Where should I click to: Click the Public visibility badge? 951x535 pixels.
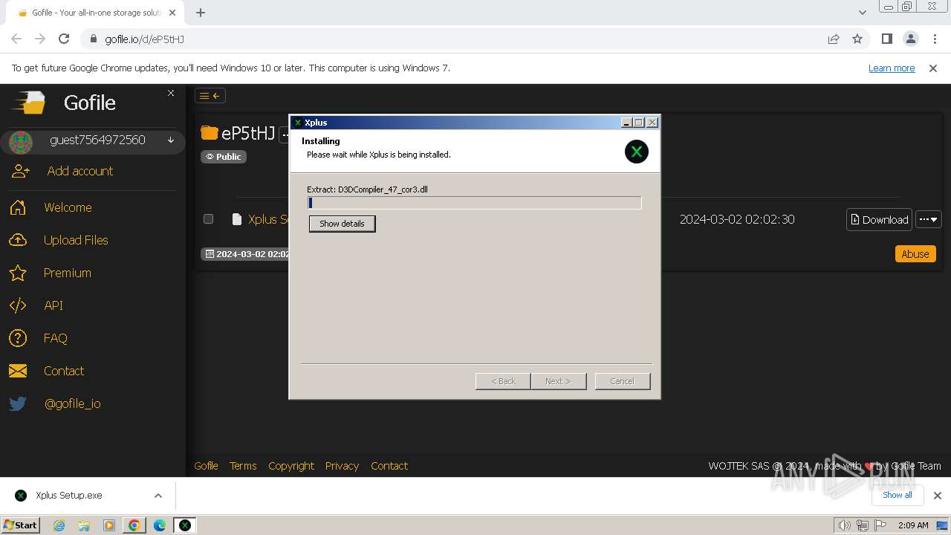[x=224, y=157]
